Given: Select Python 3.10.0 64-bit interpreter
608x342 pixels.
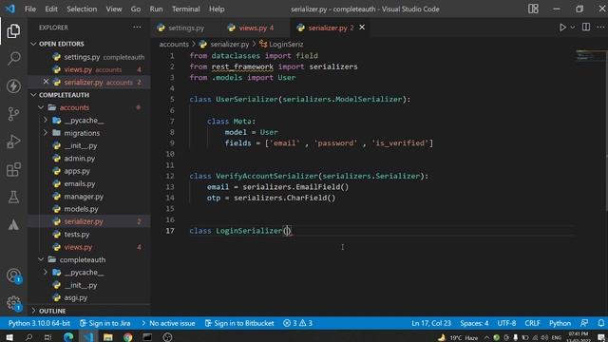Looking at the screenshot, I should point(39,323).
